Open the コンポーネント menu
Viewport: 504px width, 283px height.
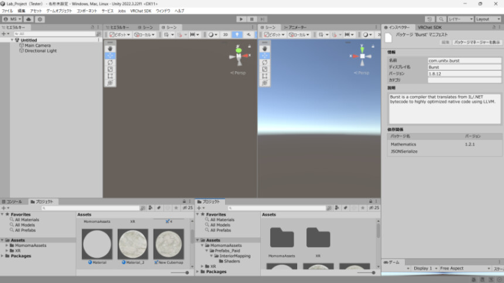pos(87,11)
